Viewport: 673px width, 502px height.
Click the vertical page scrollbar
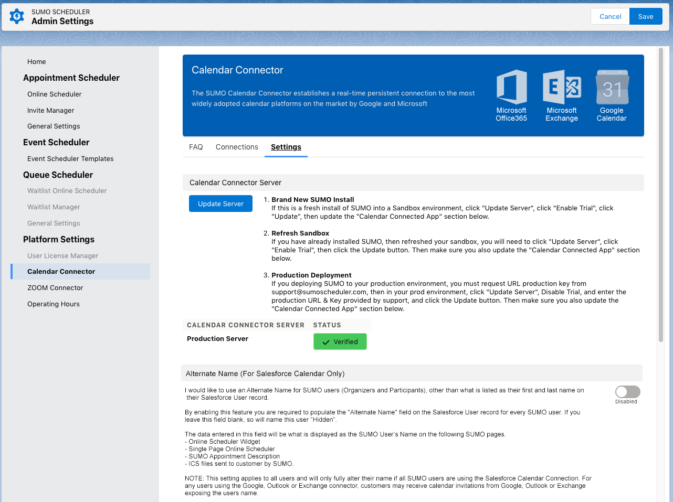661,194
